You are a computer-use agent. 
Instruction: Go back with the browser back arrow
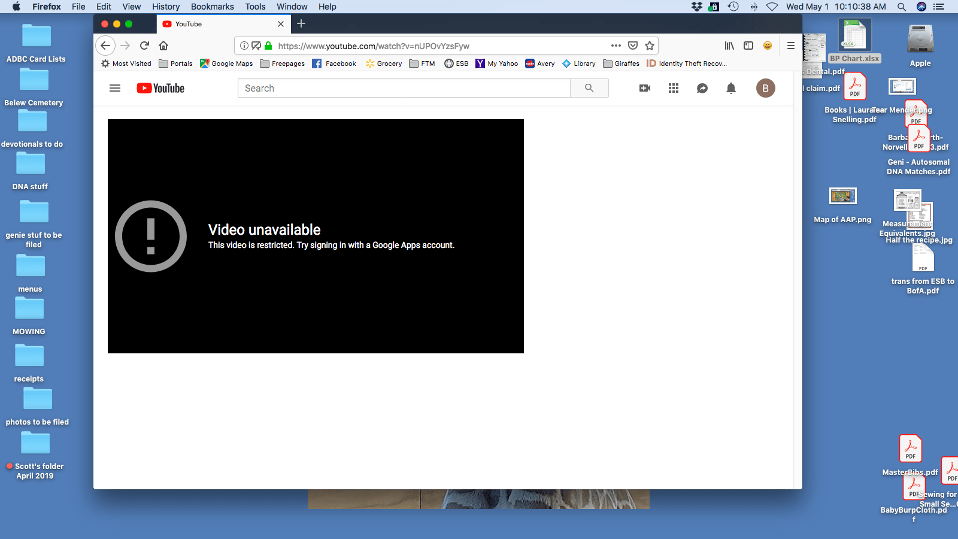[x=105, y=46]
